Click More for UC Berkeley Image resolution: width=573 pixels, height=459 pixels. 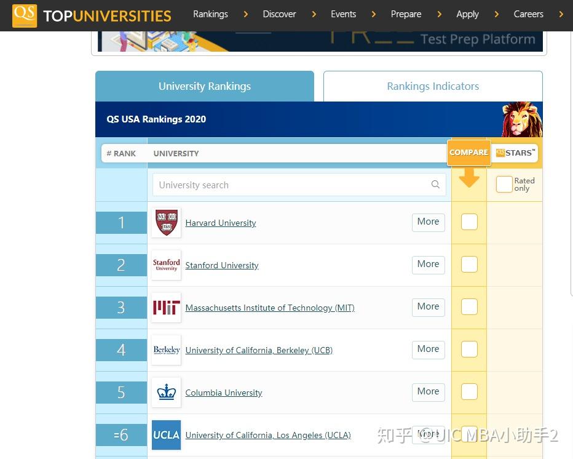(429, 349)
